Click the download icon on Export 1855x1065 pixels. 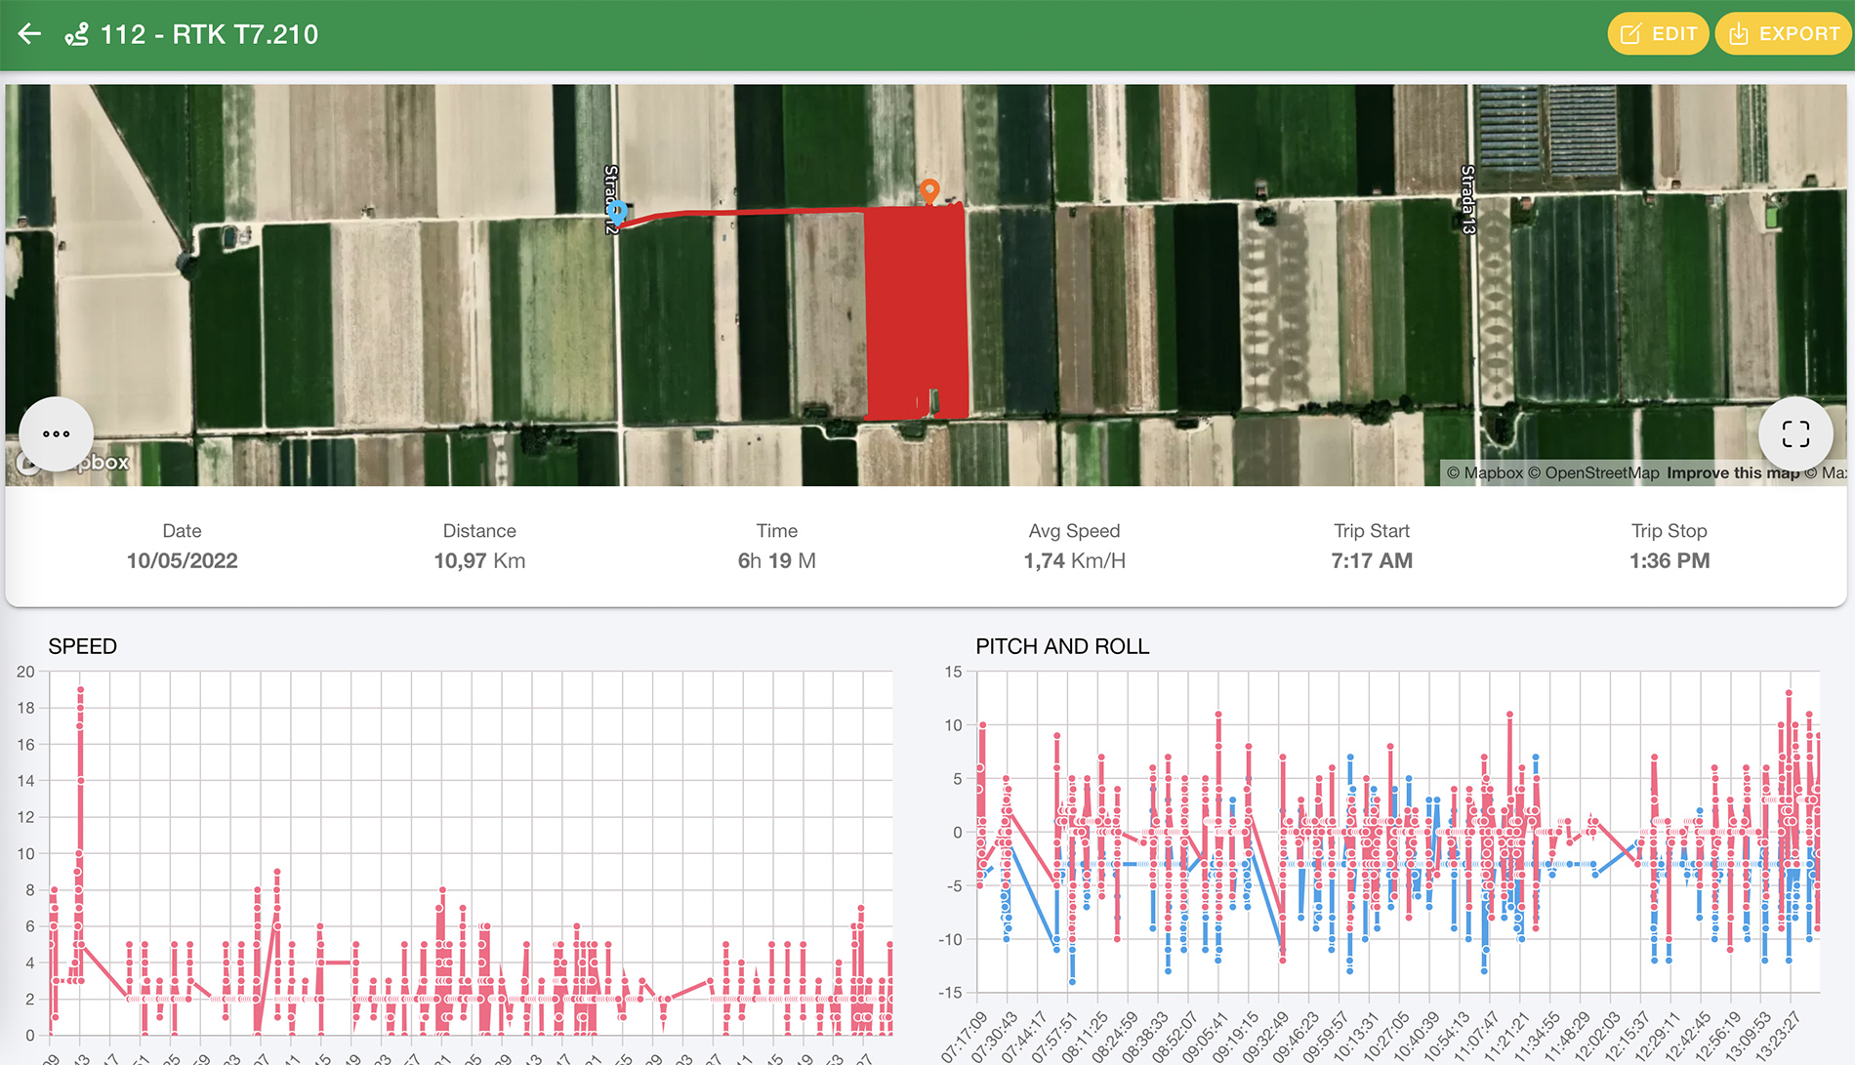[x=1738, y=34]
